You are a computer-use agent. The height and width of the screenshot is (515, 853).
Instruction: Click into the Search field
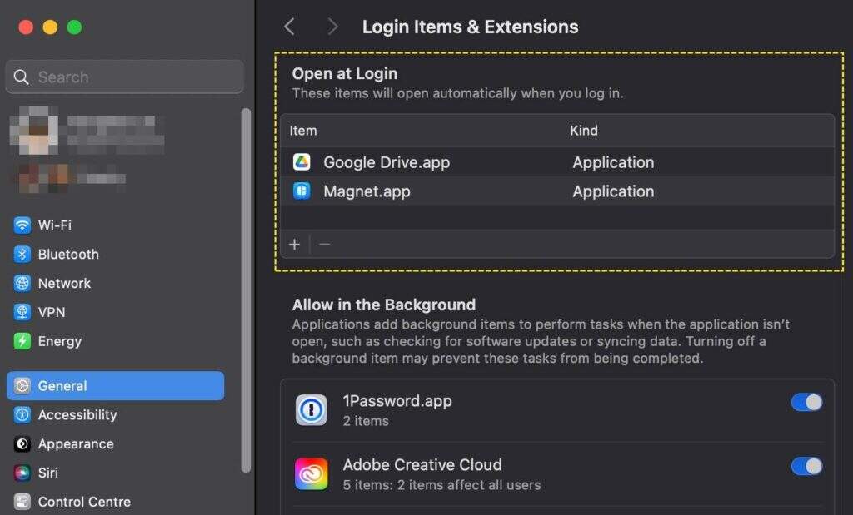[125, 77]
